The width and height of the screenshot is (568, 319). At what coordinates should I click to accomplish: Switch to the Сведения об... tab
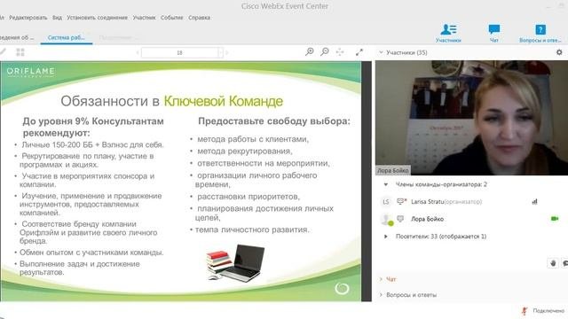pos(17,37)
